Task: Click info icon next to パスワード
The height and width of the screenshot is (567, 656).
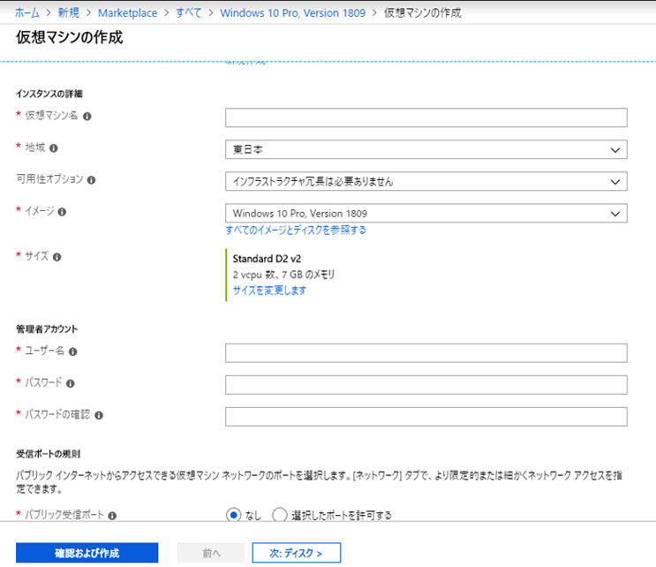Action: pos(71,383)
